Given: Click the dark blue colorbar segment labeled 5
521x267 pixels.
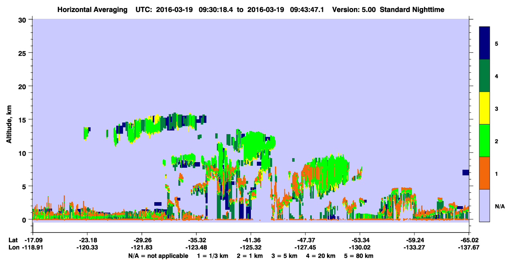Looking at the screenshot, I should coord(485,43).
